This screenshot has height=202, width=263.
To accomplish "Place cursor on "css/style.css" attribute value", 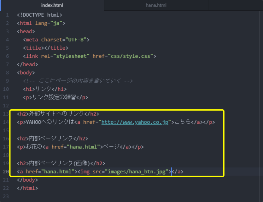I will tap(130, 56).
